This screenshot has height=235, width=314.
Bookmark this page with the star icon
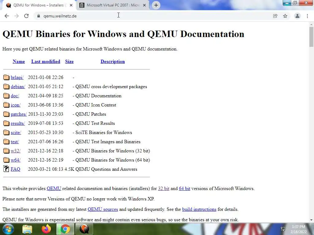[x=285, y=16]
